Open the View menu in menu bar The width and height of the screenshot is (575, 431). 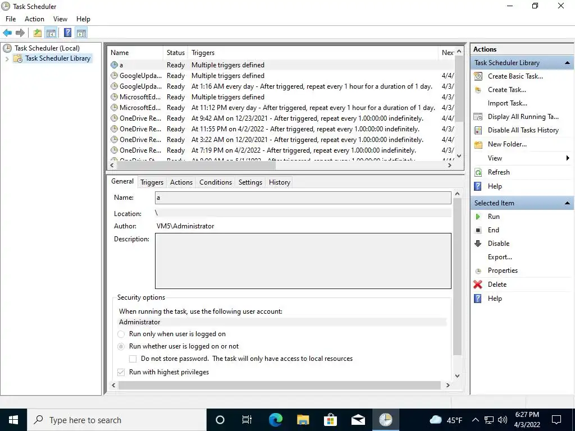60,19
